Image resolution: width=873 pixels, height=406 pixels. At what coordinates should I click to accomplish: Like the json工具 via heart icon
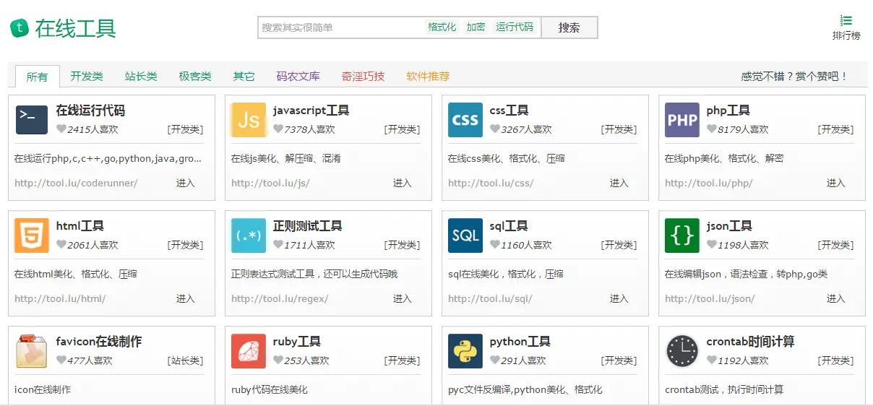tap(712, 245)
